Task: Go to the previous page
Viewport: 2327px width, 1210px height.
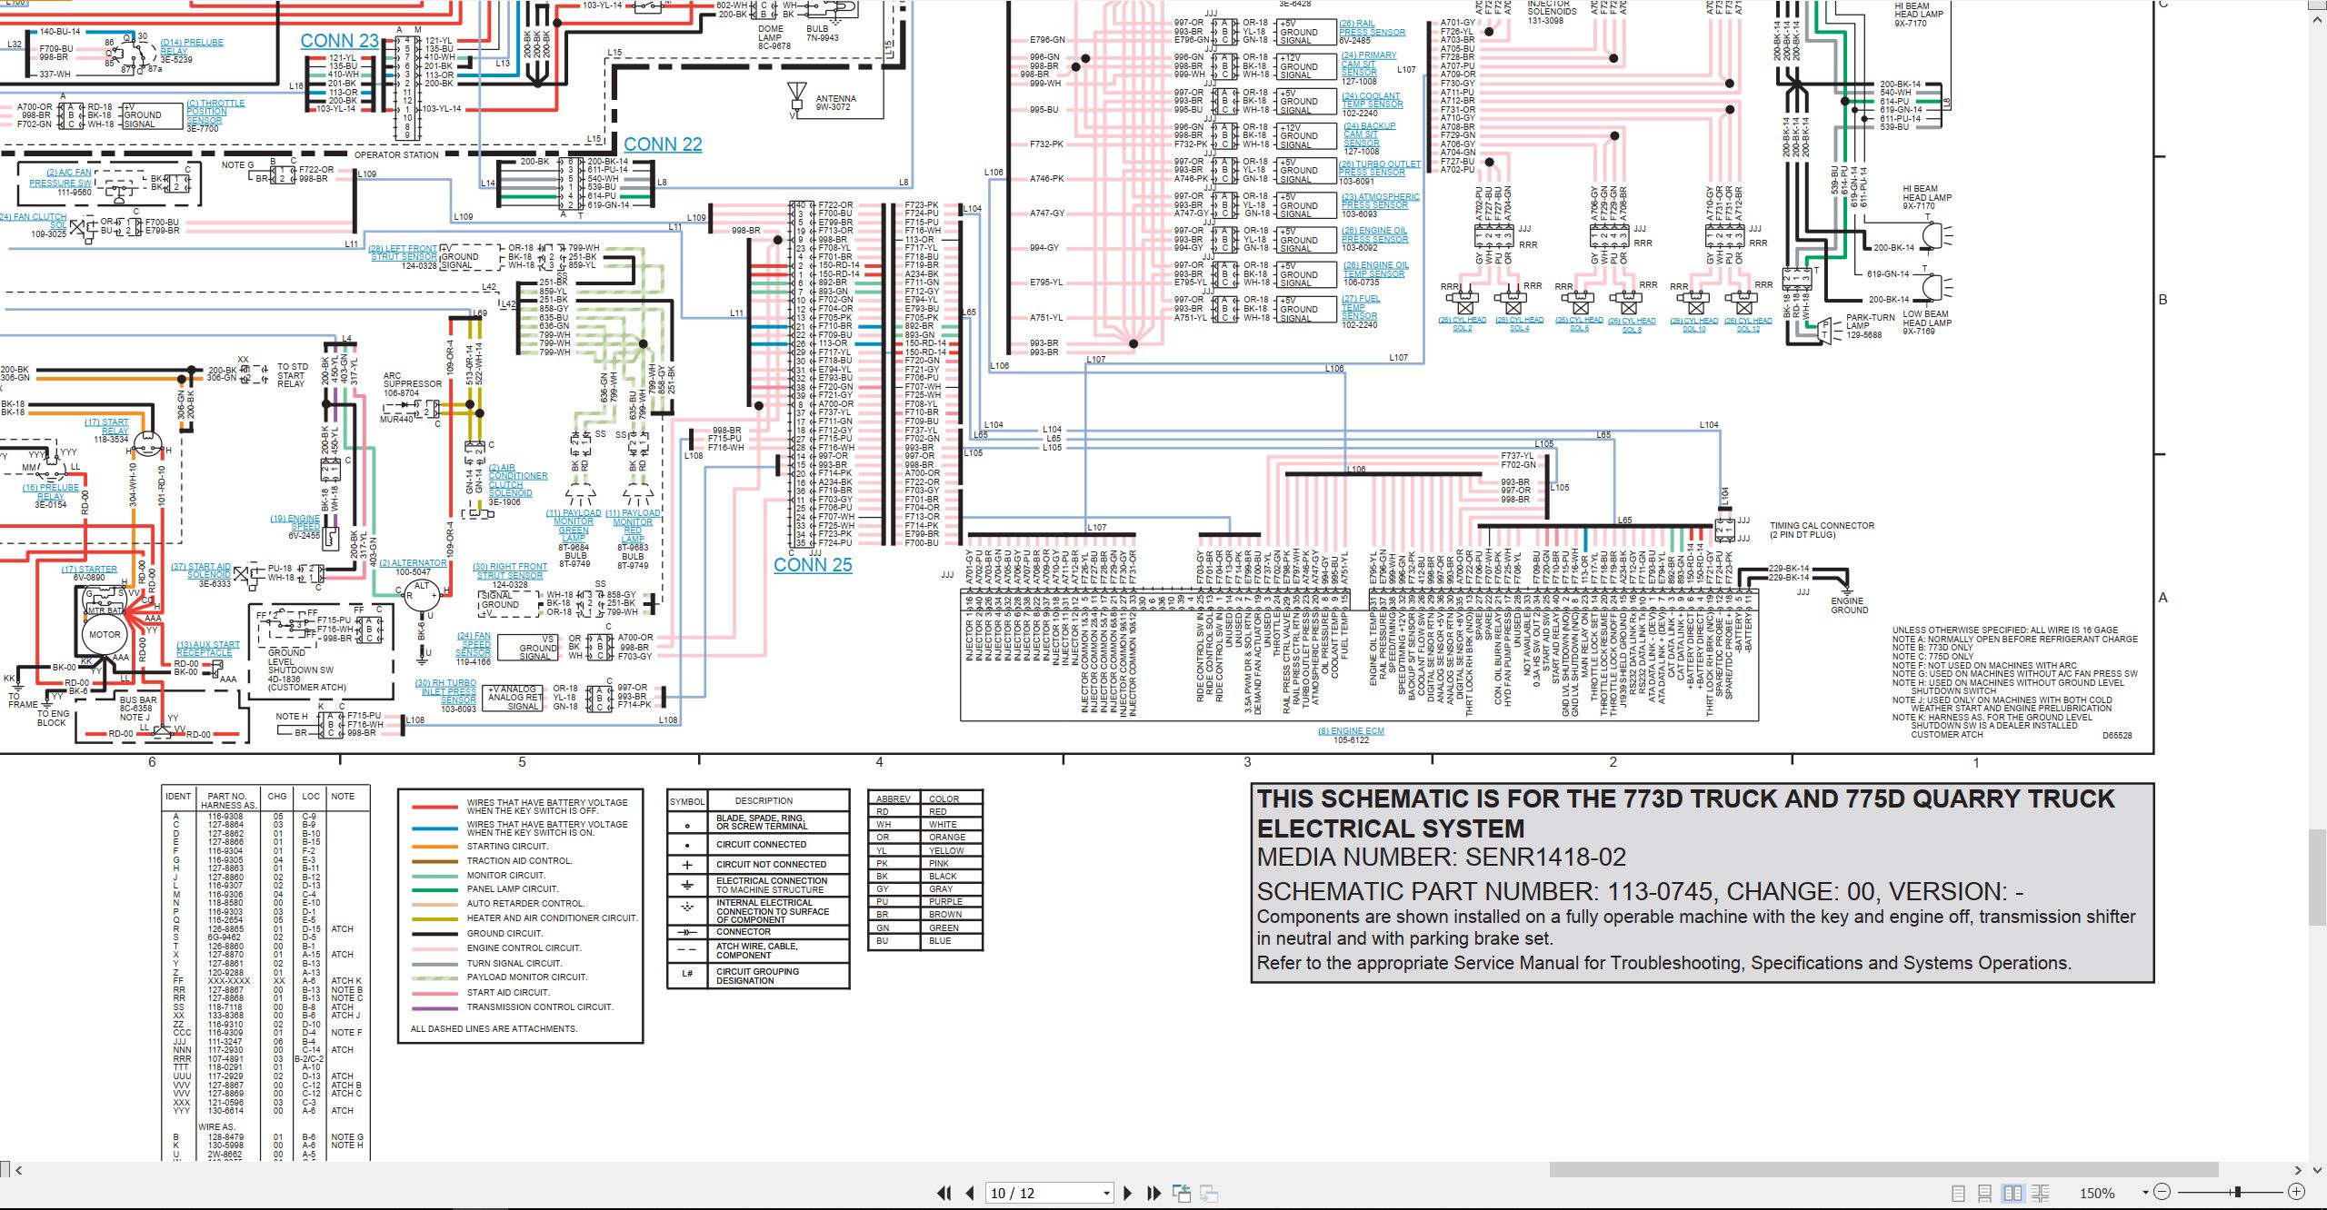Action: pos(970,1193)
